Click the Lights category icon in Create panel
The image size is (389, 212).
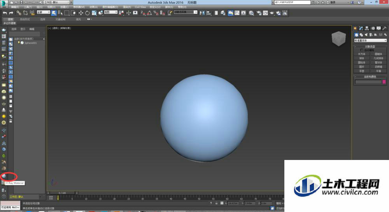[366, 35]
